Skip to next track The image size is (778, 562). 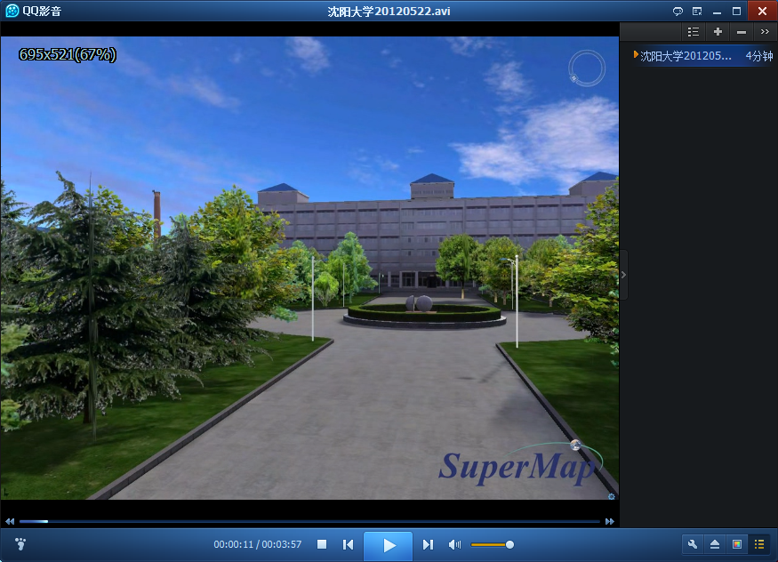point(428,544)
